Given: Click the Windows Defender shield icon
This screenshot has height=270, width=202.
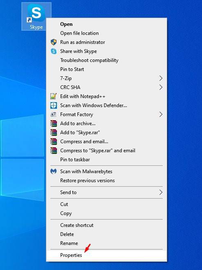Looking at the screenshot, I should pos(54,105).
